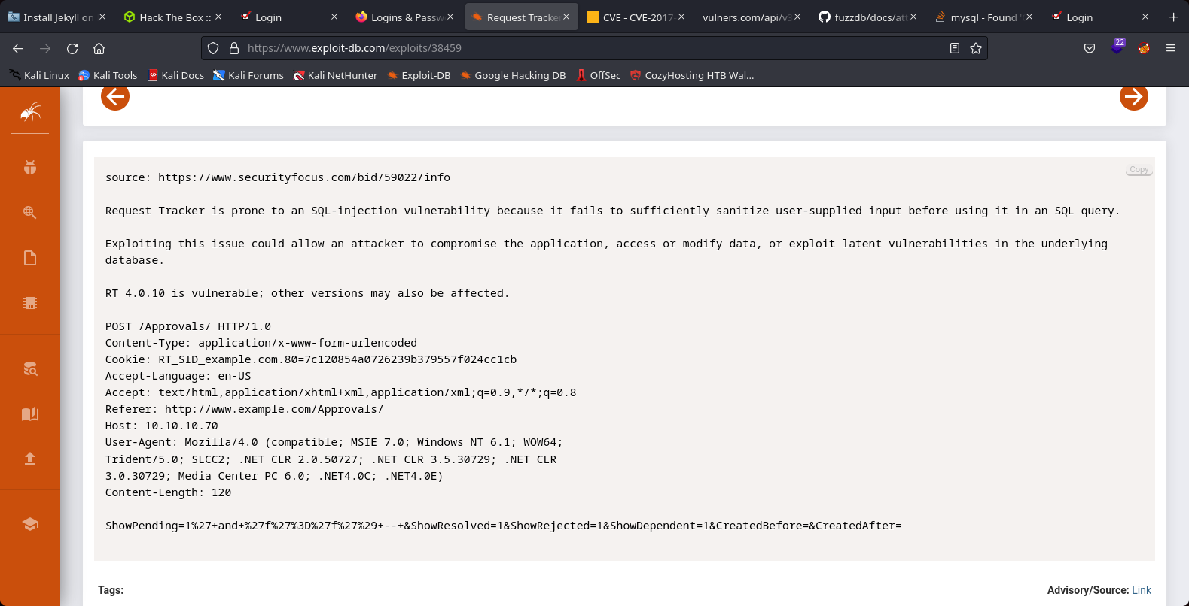Open the Online Training graduation cap icon
The height and width of the screenshot is (606, 1189).
[30, 524]
